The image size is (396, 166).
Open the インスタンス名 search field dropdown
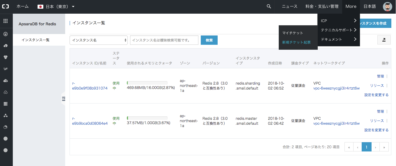pyautogui.click(x=99, y=40)
